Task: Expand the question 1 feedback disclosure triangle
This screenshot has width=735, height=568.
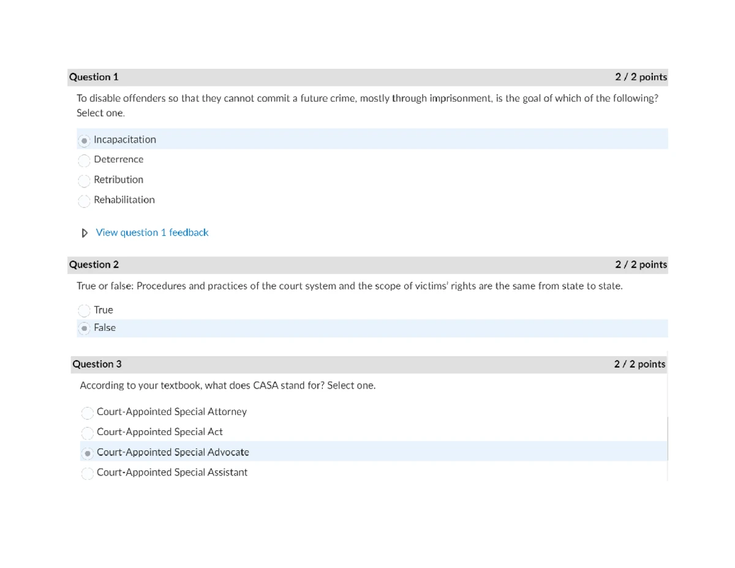Action: click(x=85, y=233)
